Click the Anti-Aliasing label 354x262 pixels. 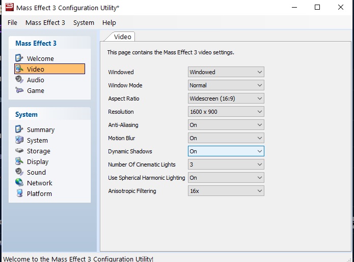click(x=123, y=125)
